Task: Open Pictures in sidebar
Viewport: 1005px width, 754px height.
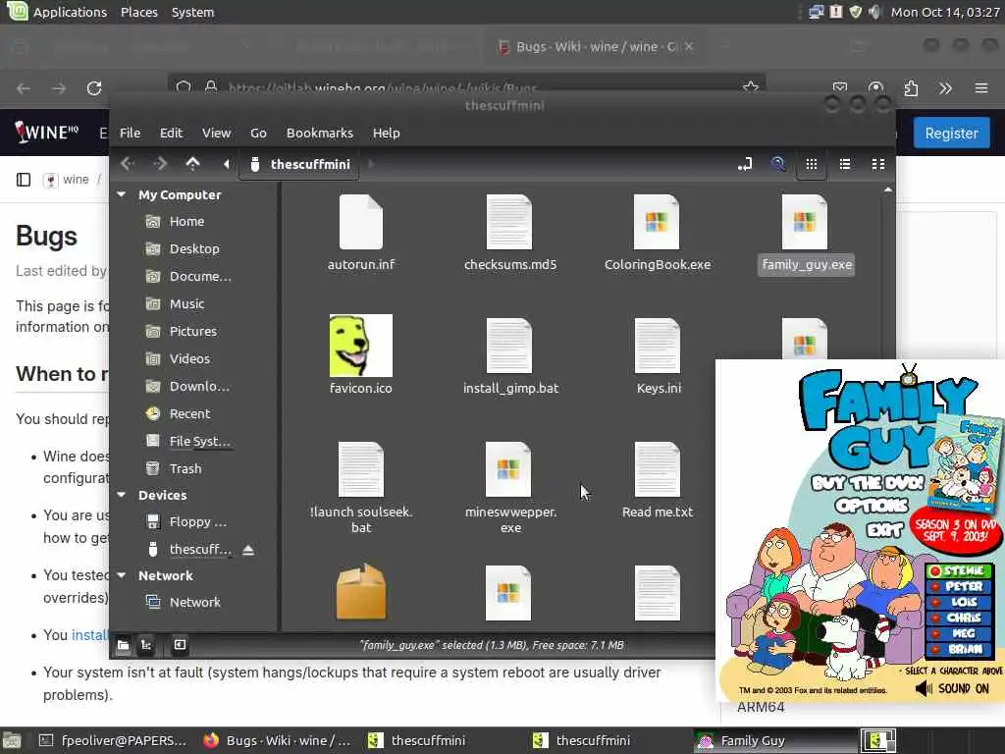Action: pos(192,332)
